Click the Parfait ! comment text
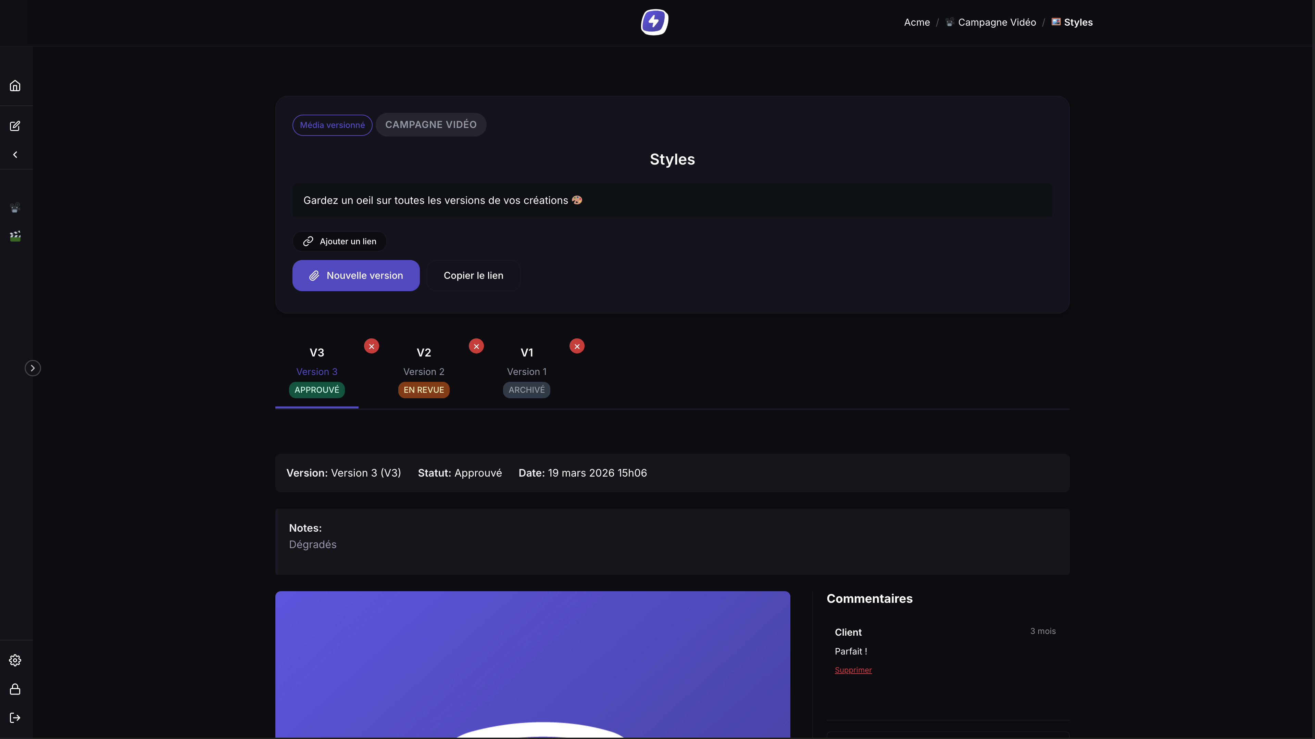 pyautogui.click(x=851, y=651)
